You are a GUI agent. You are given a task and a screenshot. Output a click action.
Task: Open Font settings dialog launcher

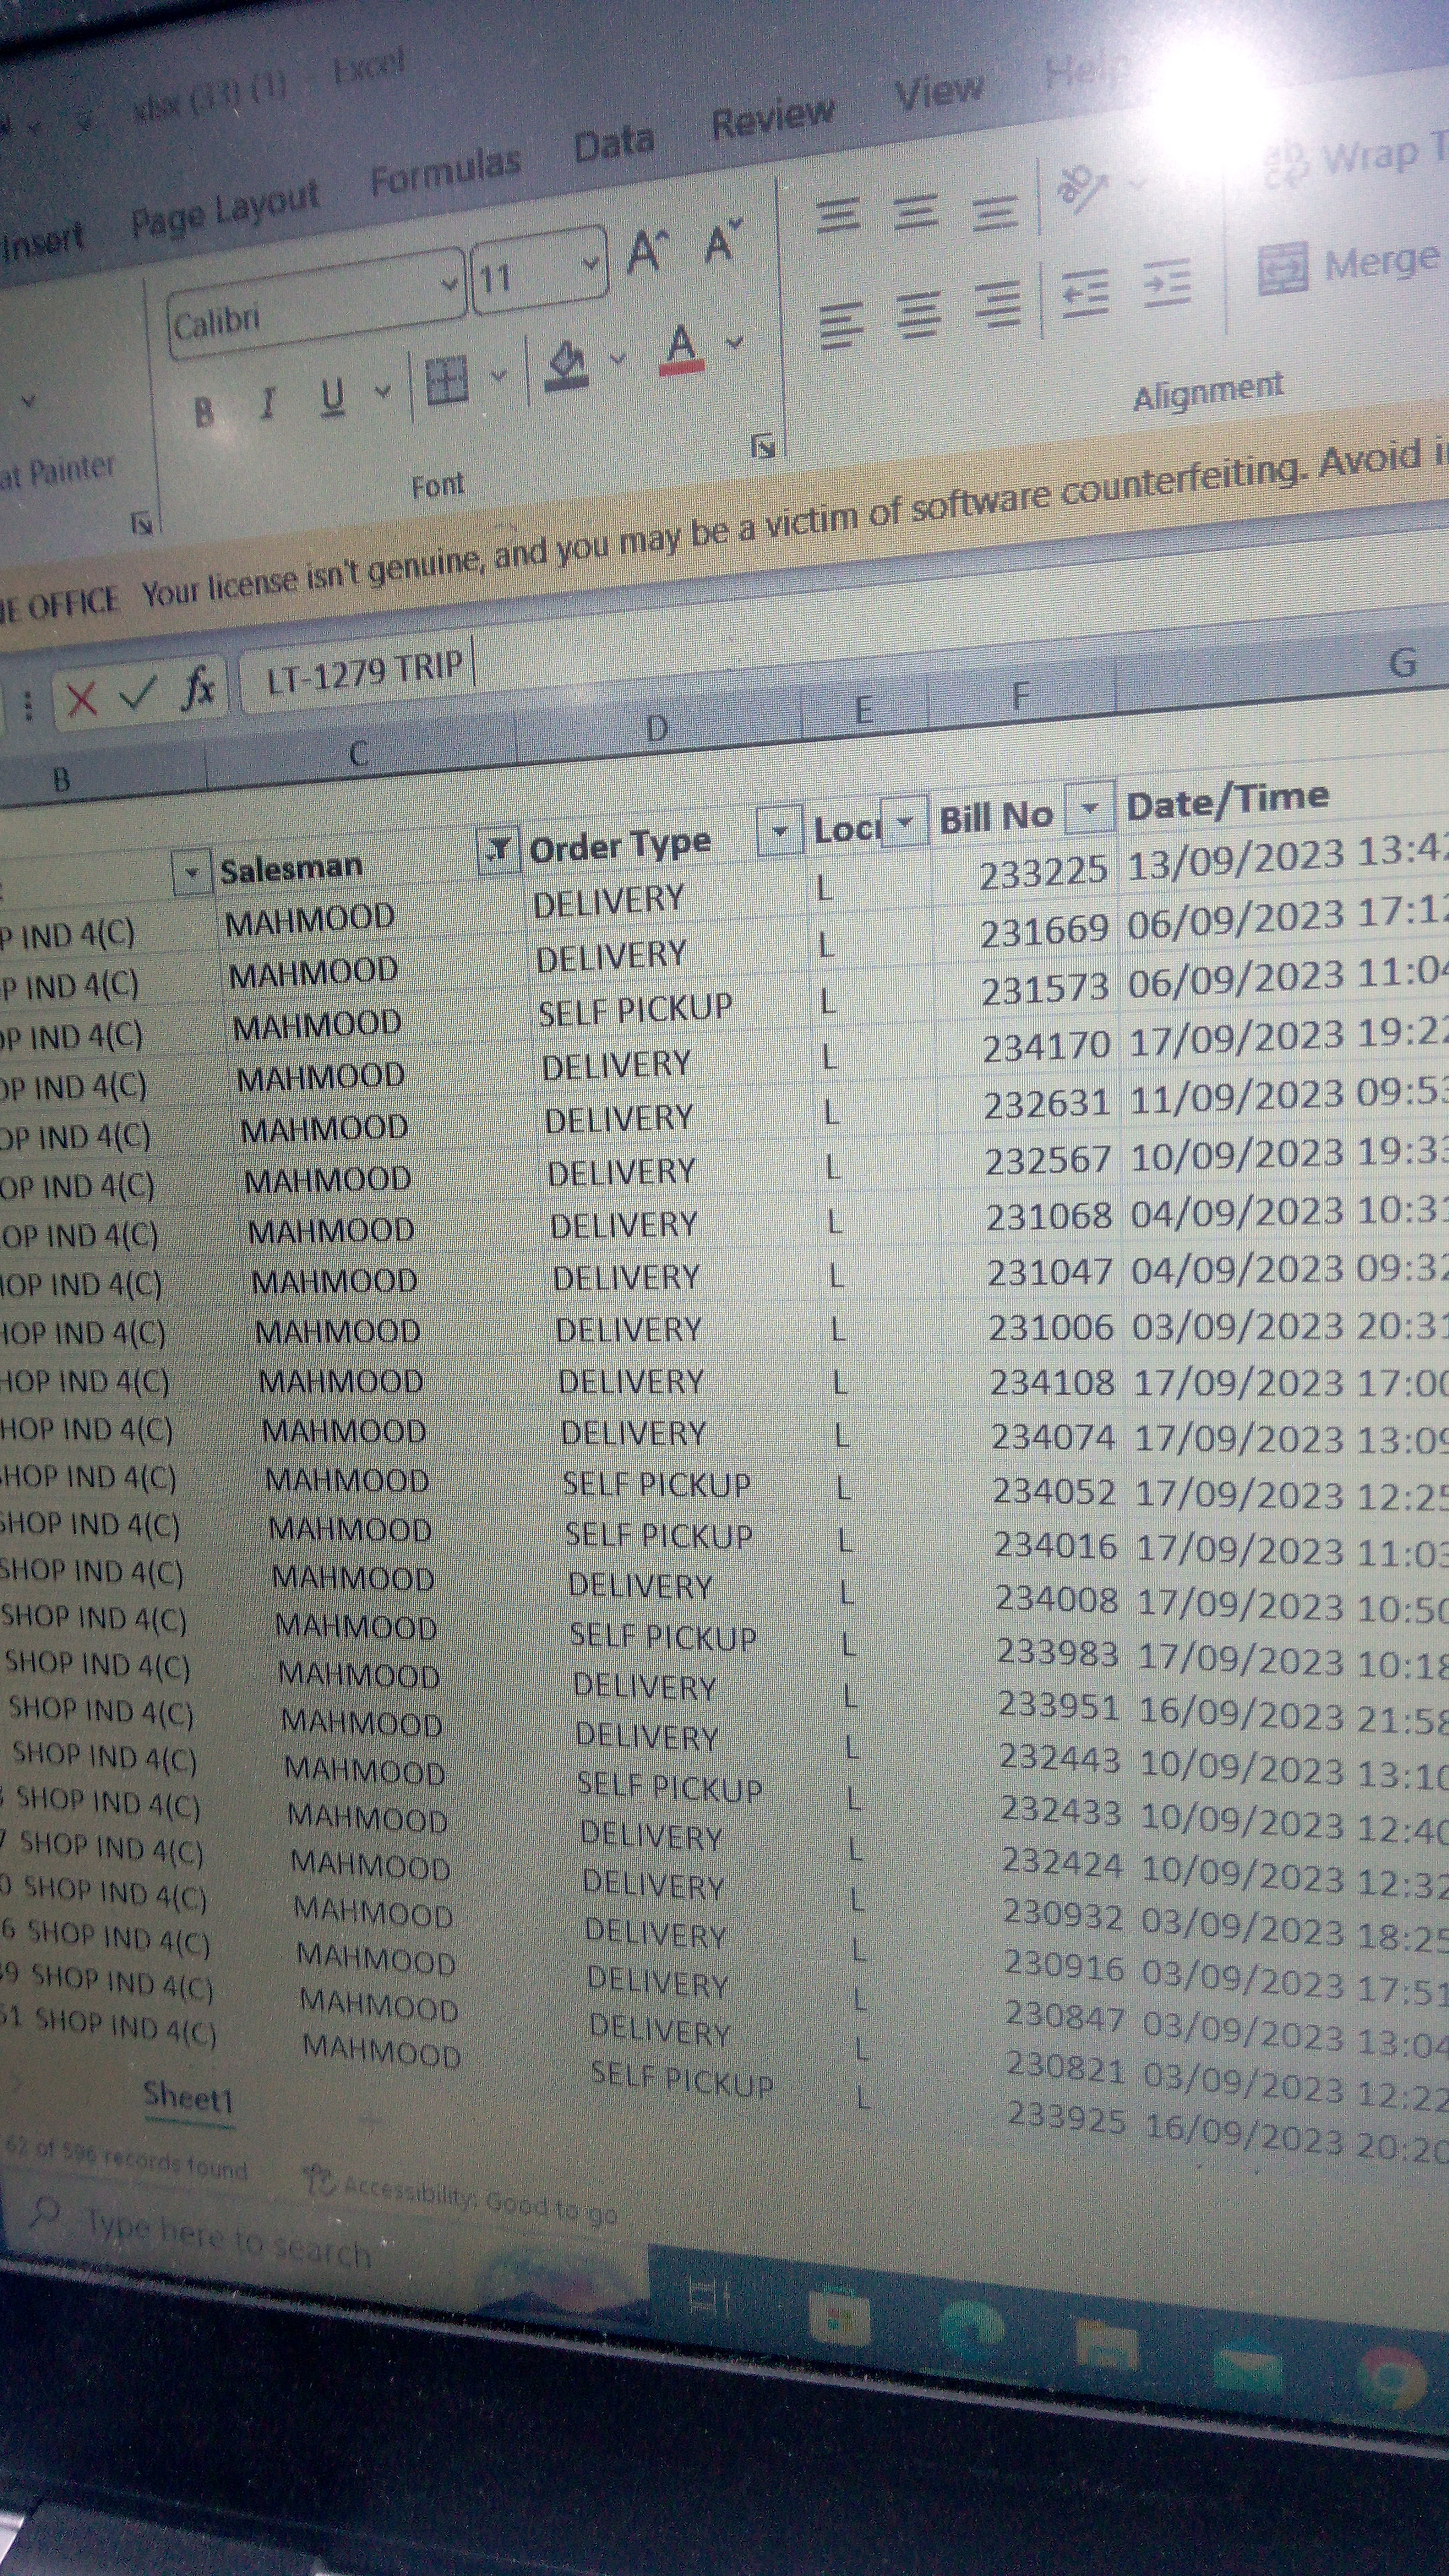click(763, 446)
